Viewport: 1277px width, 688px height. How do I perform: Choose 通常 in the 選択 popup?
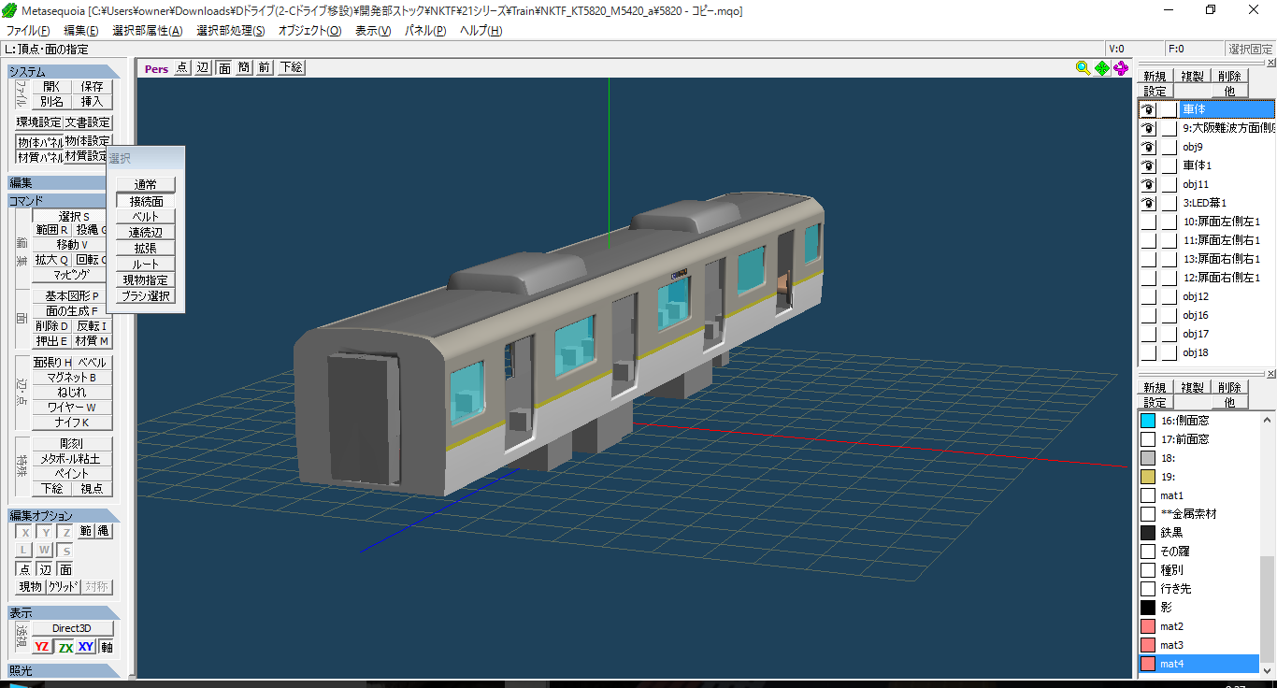click(145, 185)
